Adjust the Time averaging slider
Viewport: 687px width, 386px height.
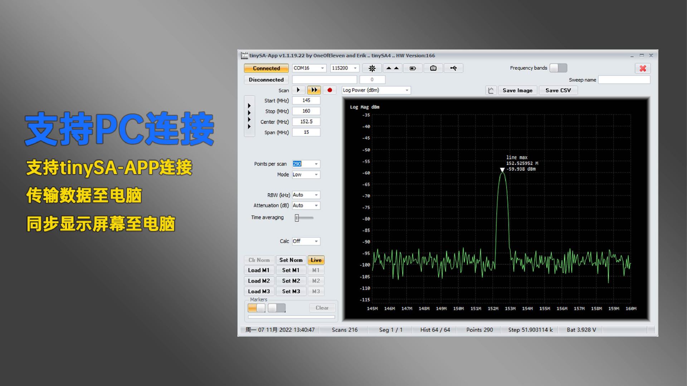click(x=297, y=217)
